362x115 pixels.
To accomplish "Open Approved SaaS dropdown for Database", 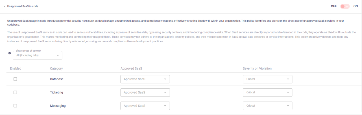I will 145,79.
